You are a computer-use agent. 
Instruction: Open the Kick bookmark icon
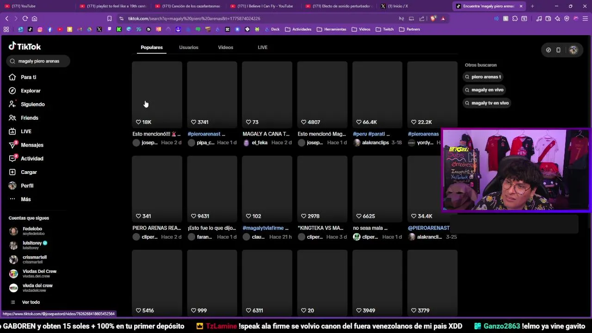[x=119, y=29]
